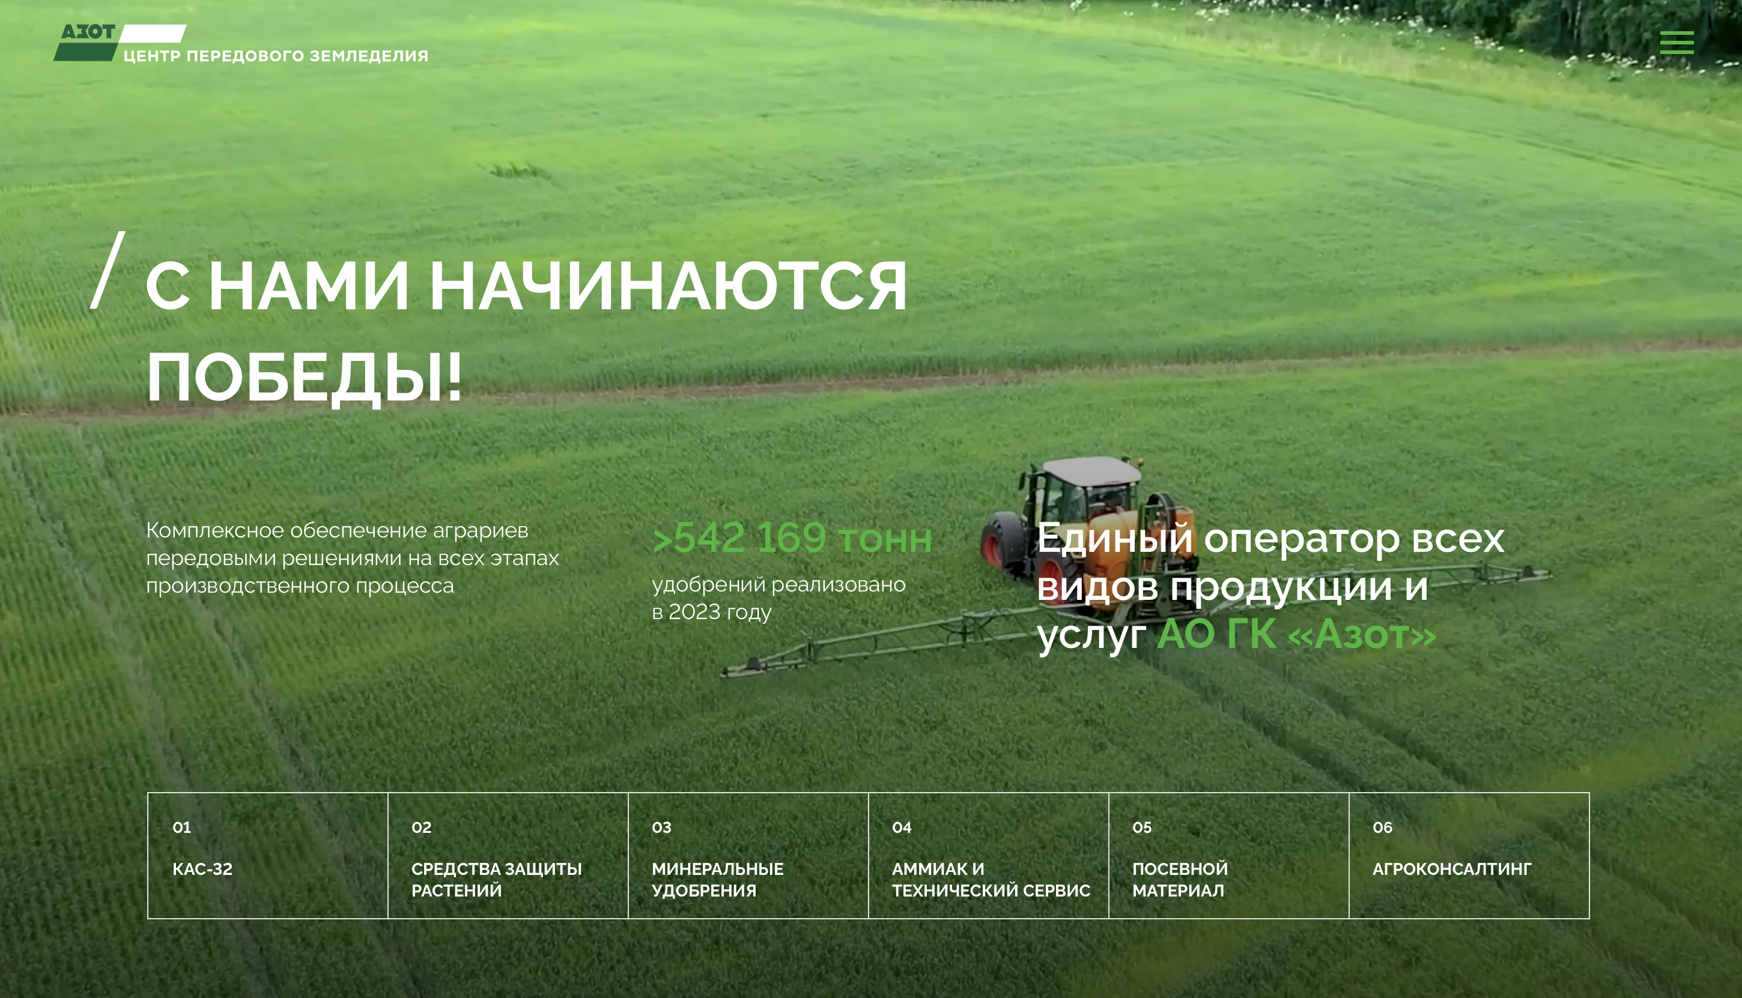Open the 06 Агроконсалтинг card
This screenshot has width=1742, height=998.
[1469, 856]
